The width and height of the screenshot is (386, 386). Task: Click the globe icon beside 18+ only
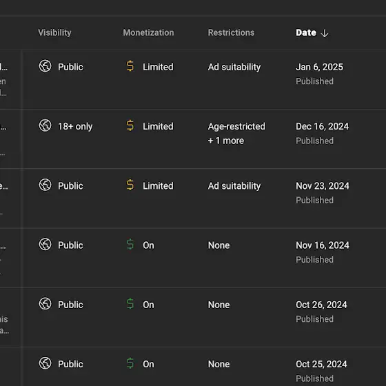(45, 125)
